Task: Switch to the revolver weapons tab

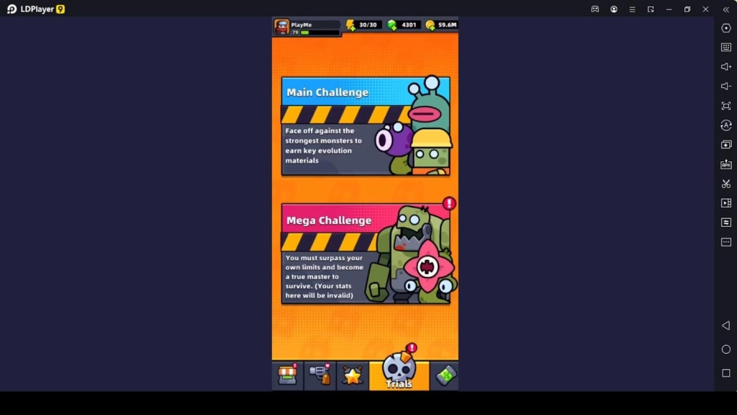Action: tap(320, 375)
